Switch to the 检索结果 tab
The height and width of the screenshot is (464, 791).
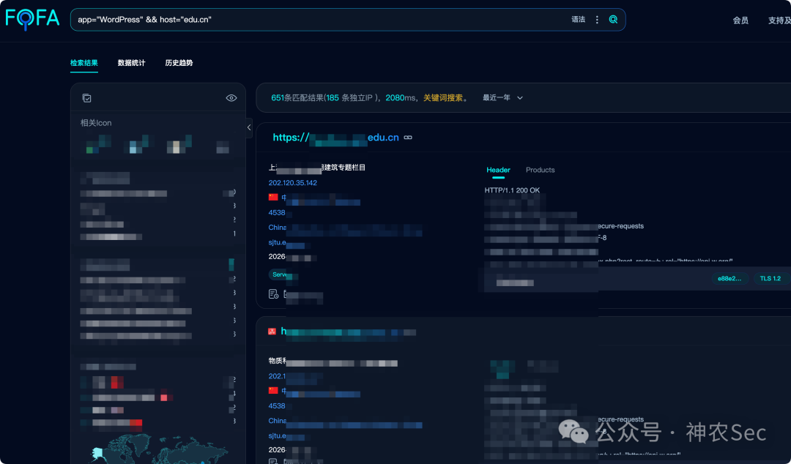[83, 63]
